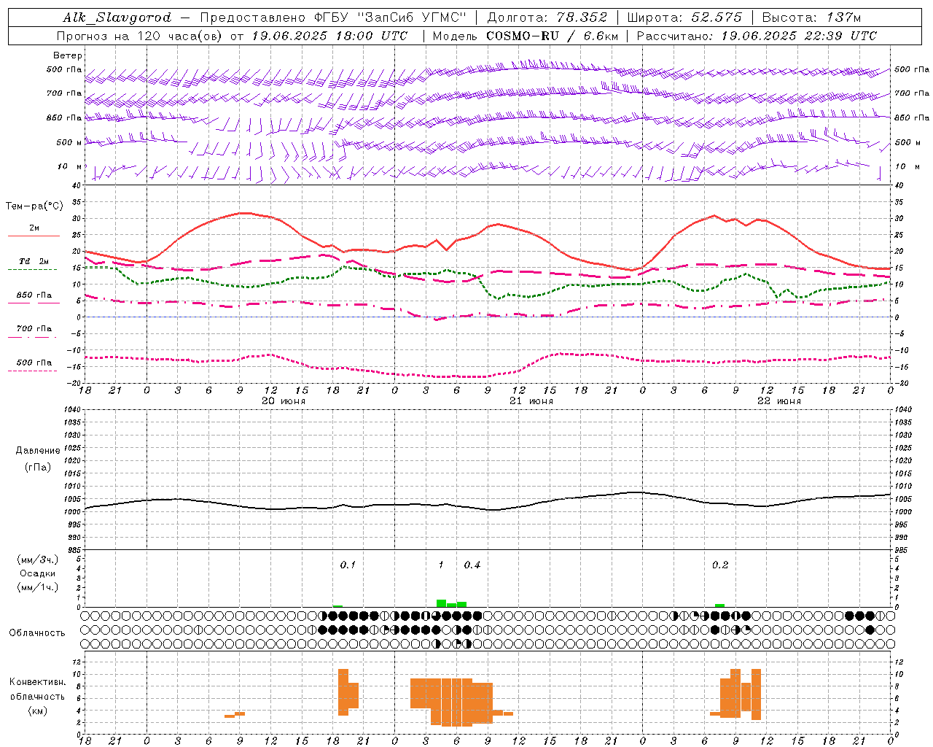Click the Td 2м dew point legend entry

(34, 260)
